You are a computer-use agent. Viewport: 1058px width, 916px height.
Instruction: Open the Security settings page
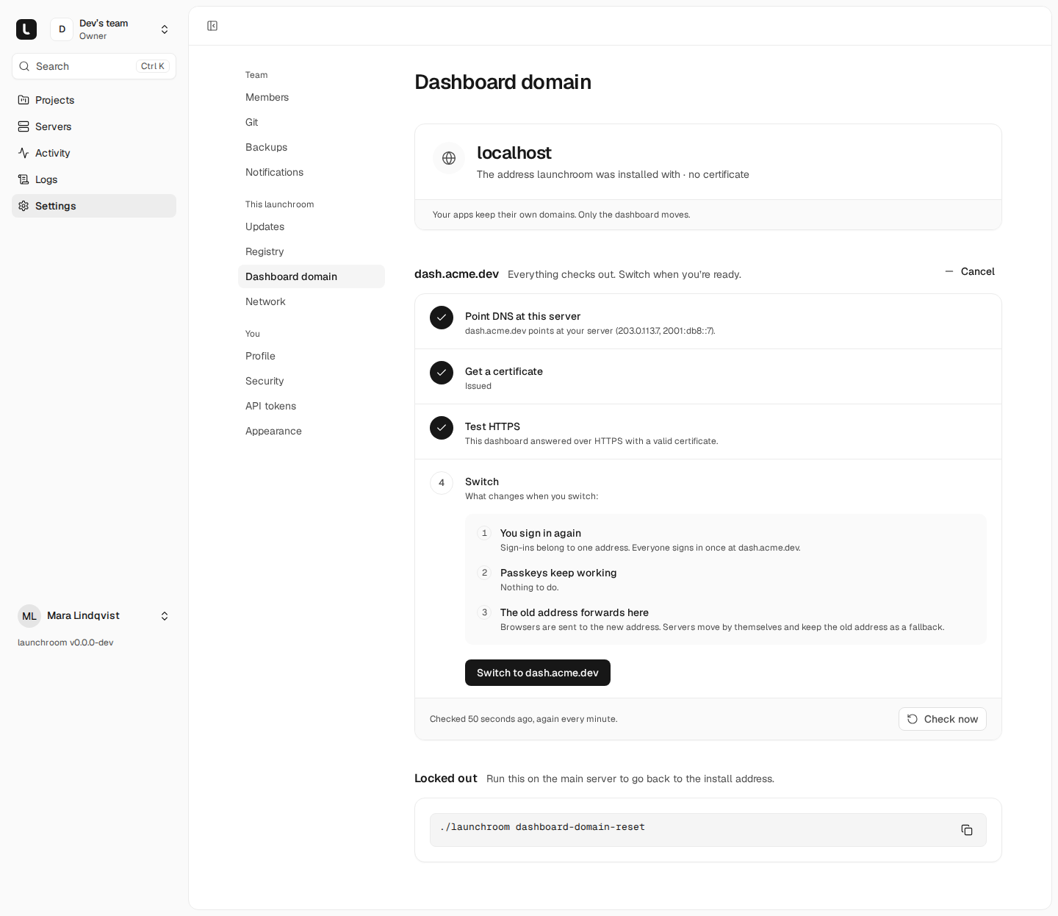tap(312, 381)
